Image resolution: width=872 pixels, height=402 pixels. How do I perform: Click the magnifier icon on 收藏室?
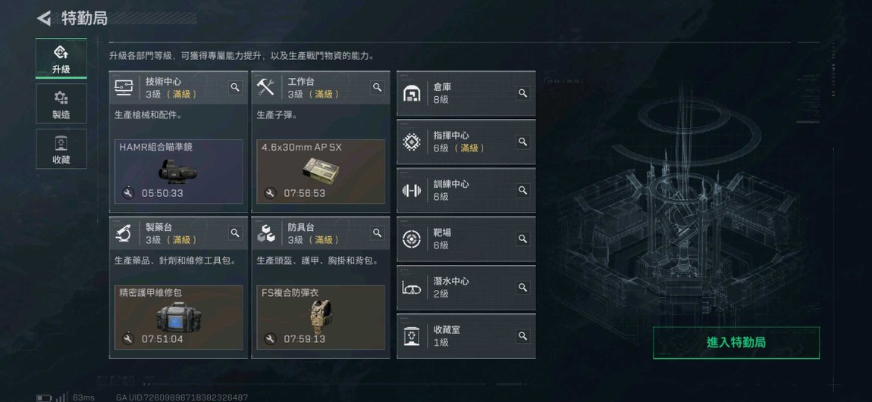(x=522, y=336)
